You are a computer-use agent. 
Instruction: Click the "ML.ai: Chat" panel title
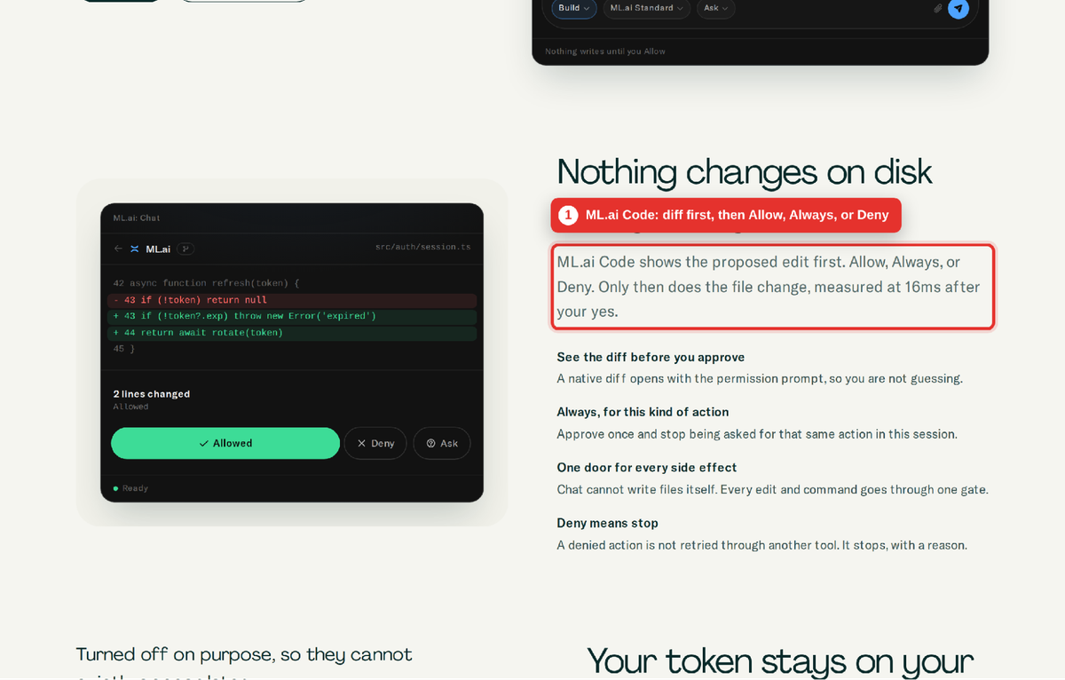pyautogui.click(x=137, y=217)
